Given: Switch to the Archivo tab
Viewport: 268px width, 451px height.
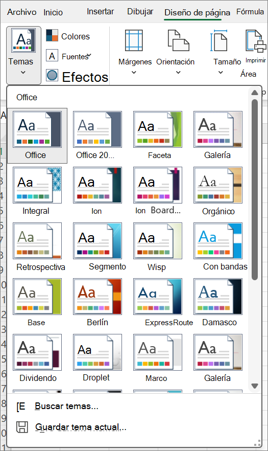Looking at the screenshot, I should [x=22, y=12].
